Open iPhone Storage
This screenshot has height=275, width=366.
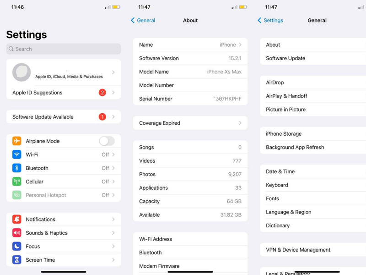pos(313,134)
